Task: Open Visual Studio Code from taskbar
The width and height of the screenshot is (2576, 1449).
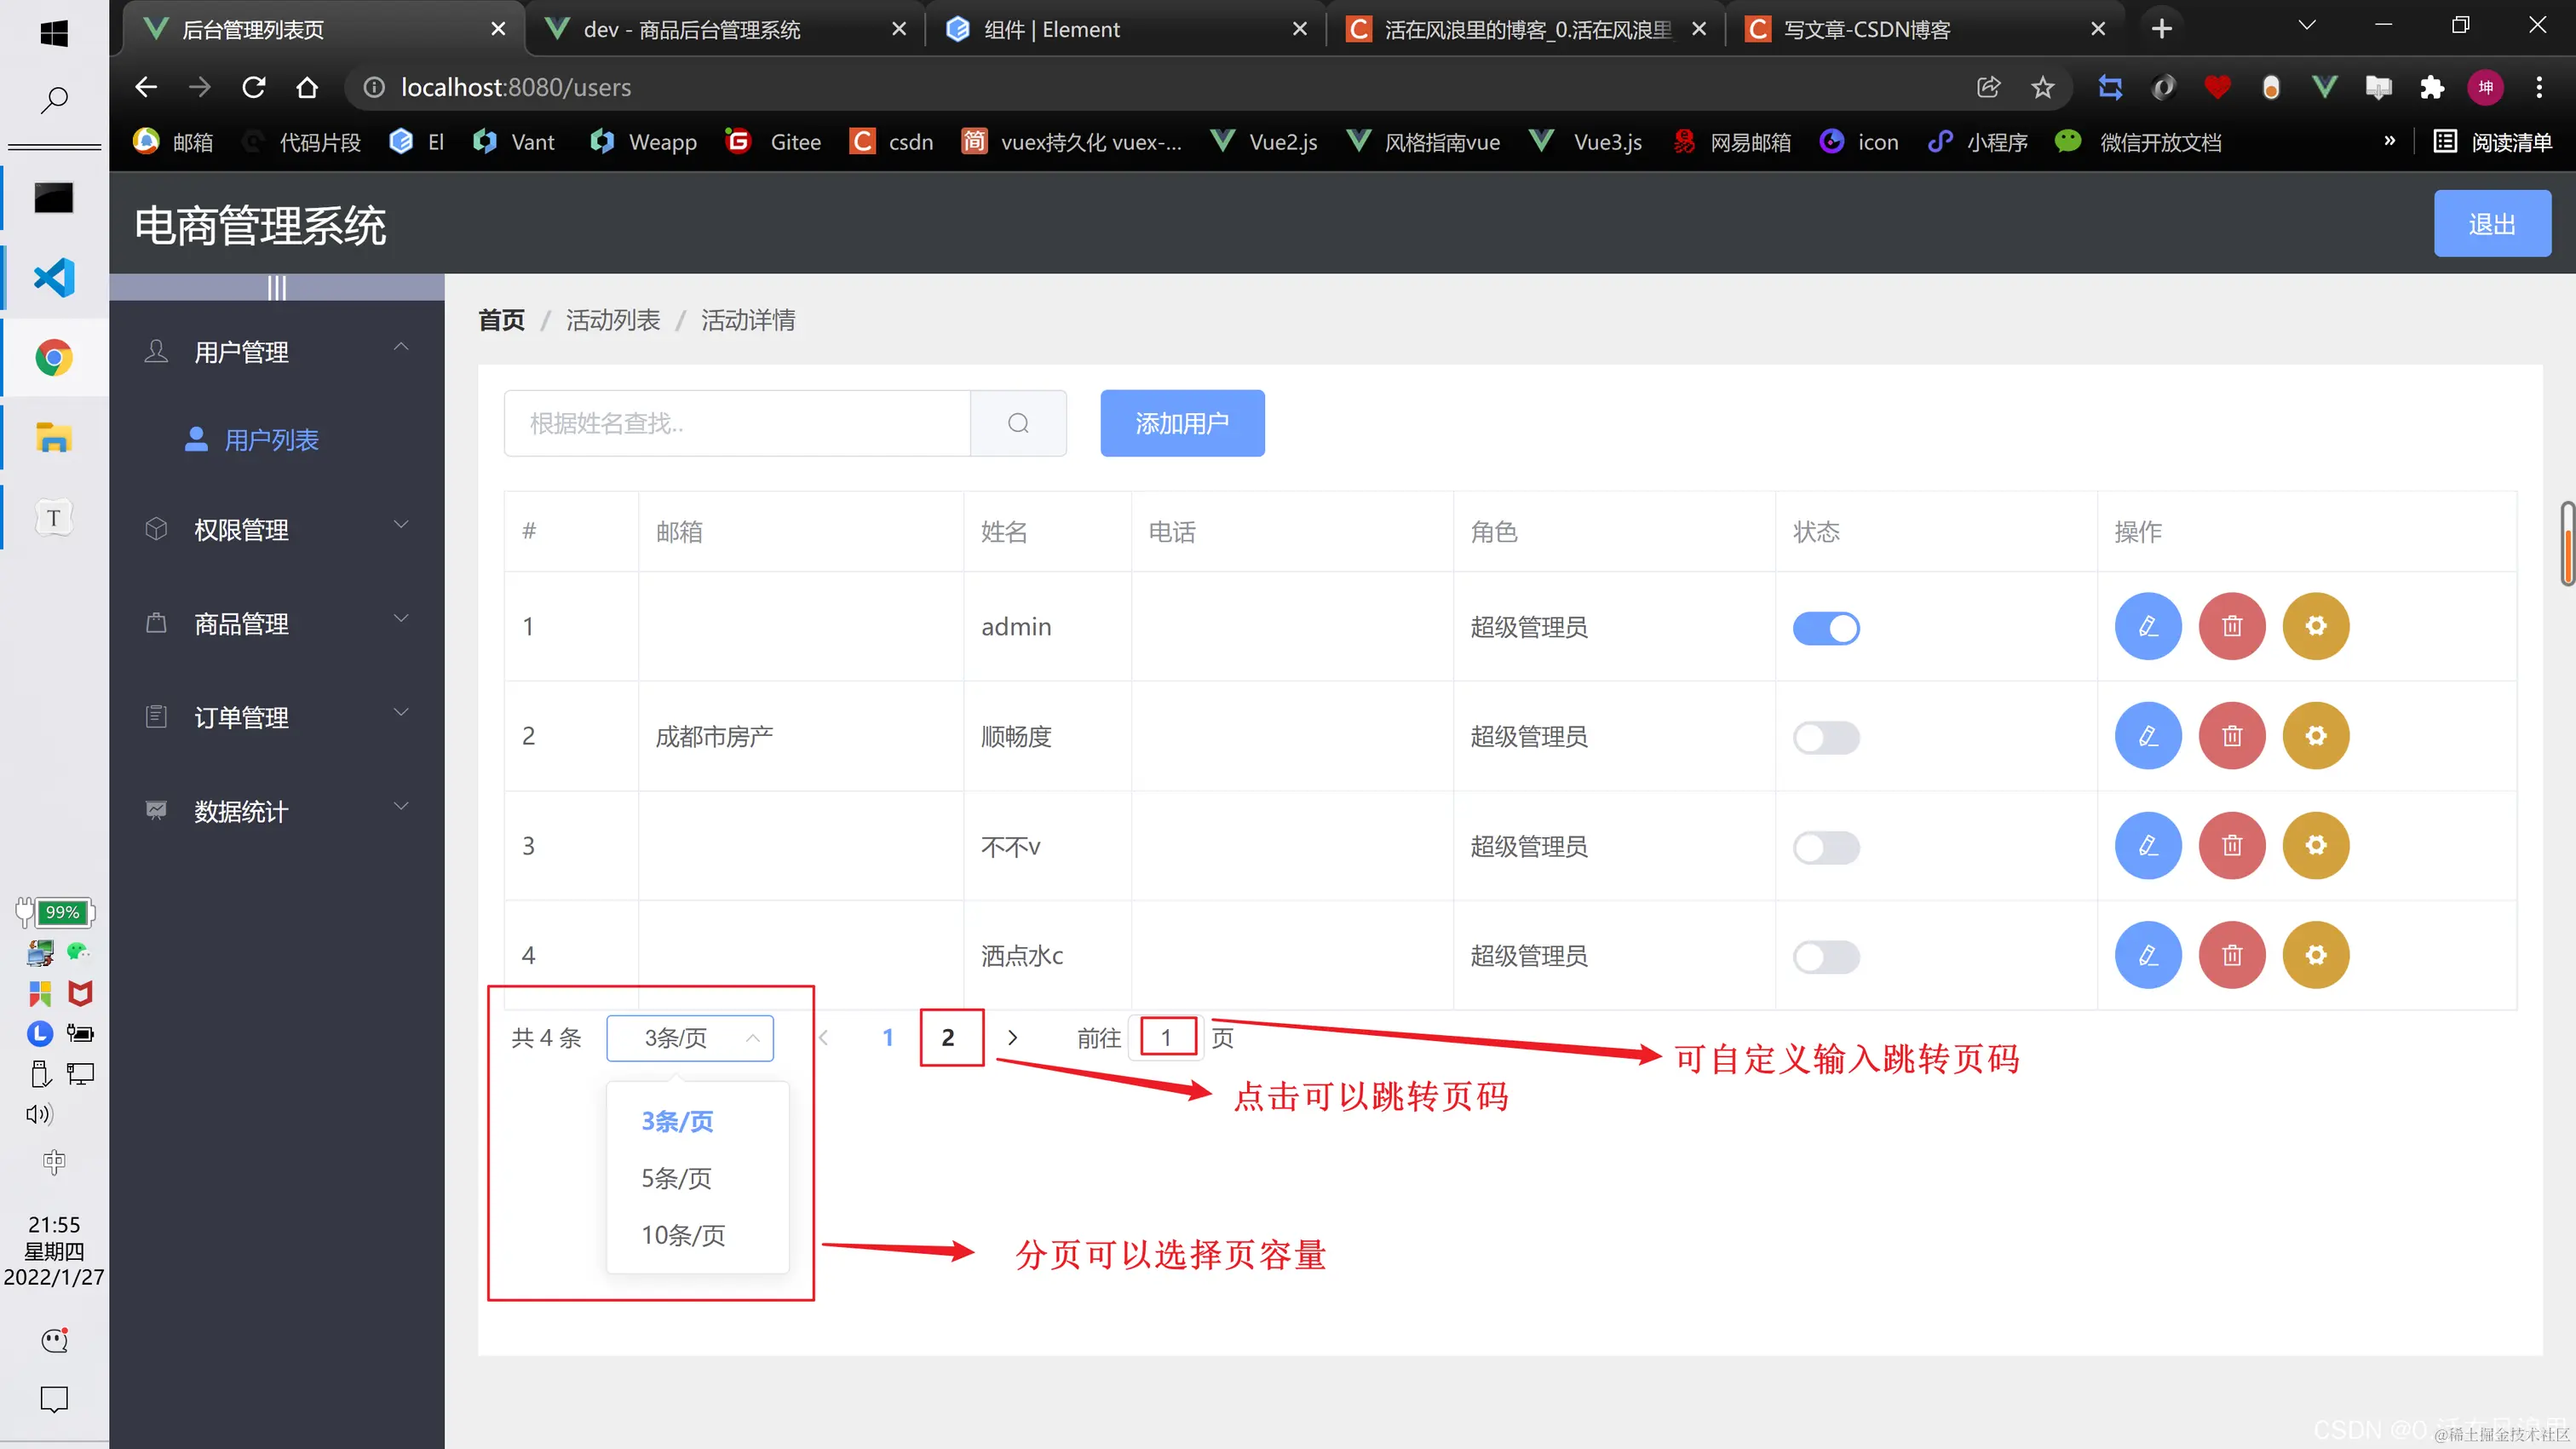Action: [54, 278]
